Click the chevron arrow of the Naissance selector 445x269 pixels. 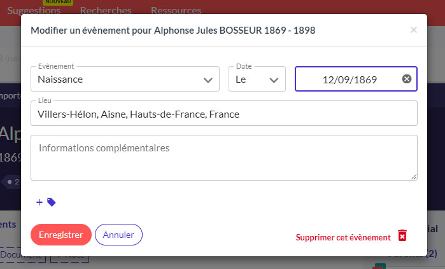[x=208, y=79]
